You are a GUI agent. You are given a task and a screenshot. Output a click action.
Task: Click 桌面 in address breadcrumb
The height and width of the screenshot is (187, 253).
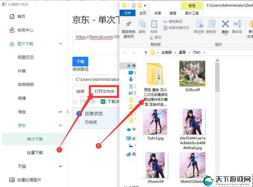[182, 52]
